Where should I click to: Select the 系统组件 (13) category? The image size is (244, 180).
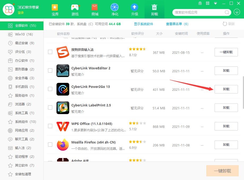[22, 122]
